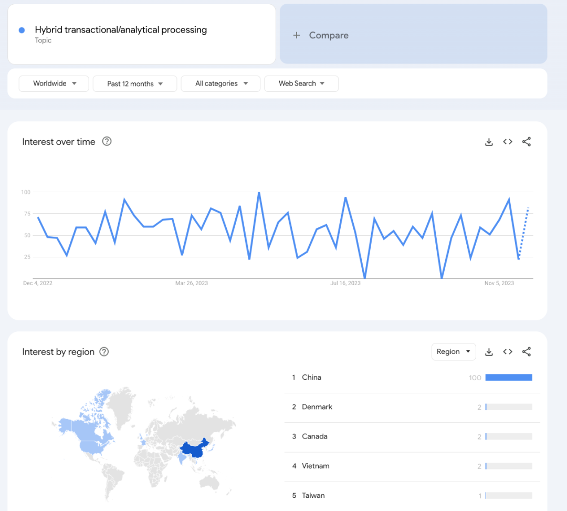Open embed code for Interest over time

508,142
